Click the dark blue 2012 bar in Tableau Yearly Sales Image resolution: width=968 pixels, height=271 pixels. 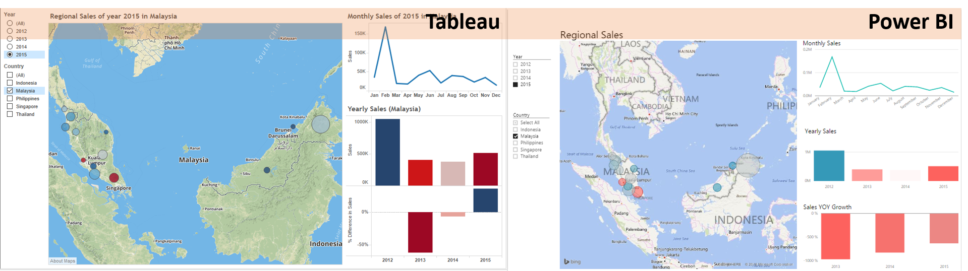pyautogui.click(x=387, y=152)
